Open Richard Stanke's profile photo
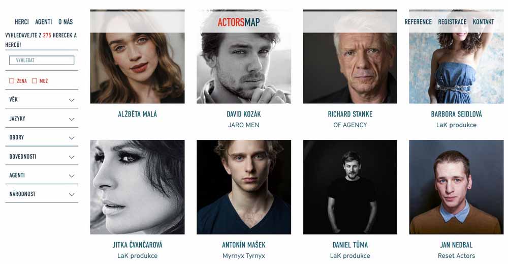The height and width of the screenshot is (264, 508). point(350,56)
